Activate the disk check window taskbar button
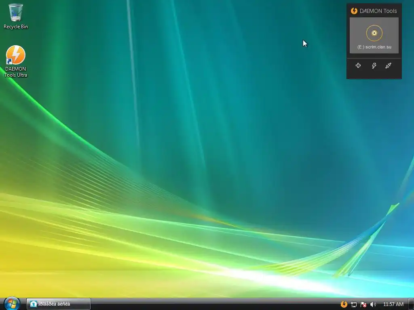Image resolution: width=414 pixels, height=310 pixels. coord(59,304)
